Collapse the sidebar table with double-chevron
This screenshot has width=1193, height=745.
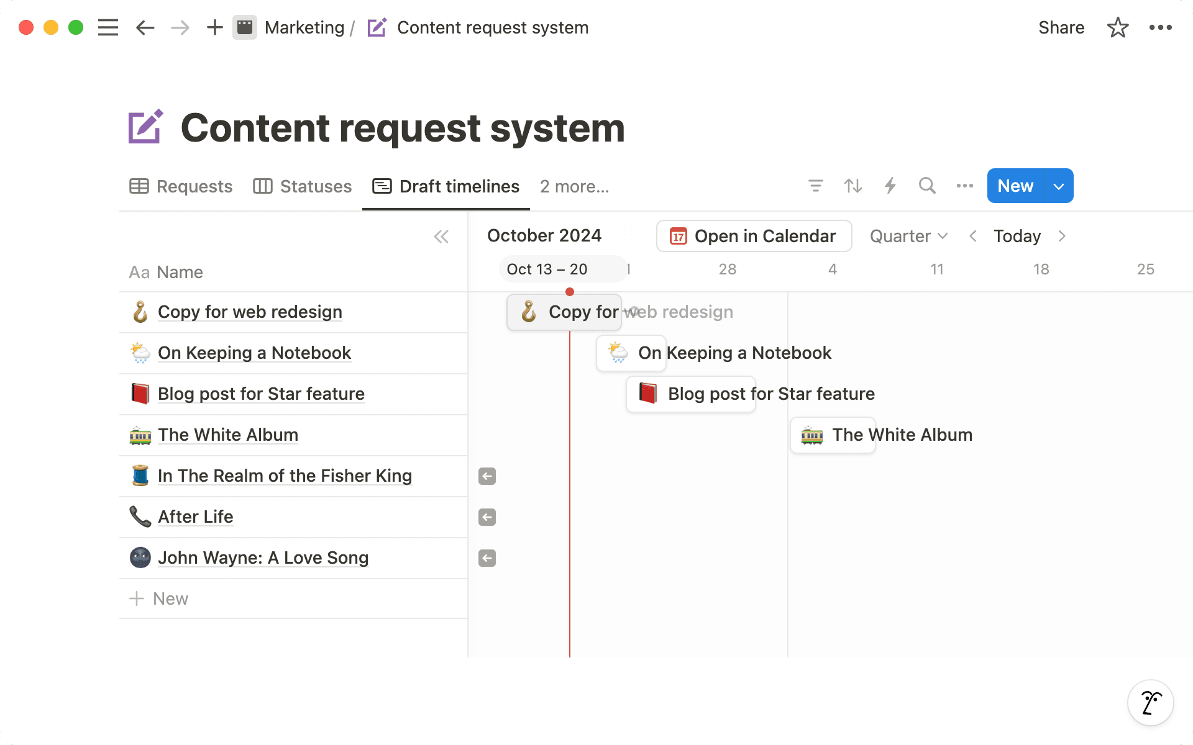(441, 237)
